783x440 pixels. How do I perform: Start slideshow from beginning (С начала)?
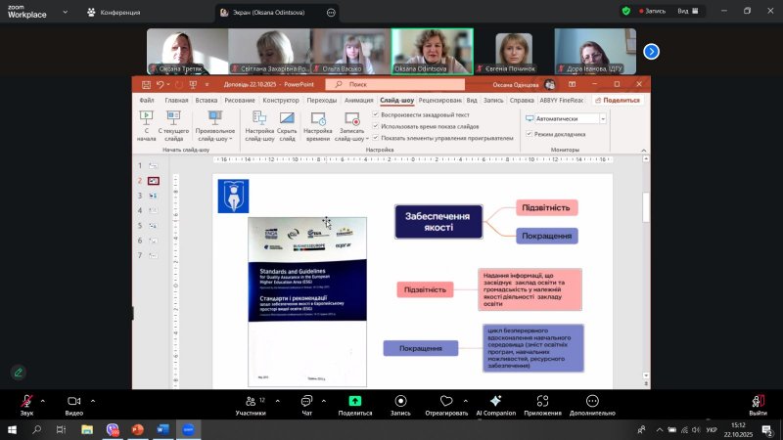[146, 125]
